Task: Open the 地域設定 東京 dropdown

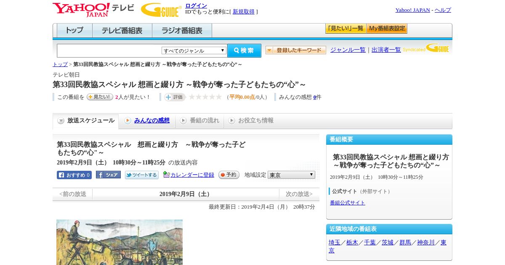Action: point(291,175)
